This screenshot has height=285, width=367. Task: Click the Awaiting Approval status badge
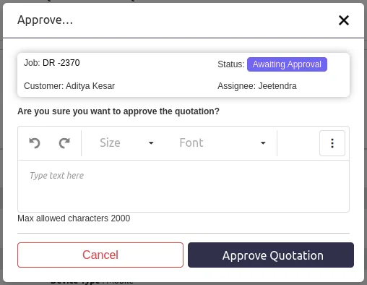click(x=287, y=64)
